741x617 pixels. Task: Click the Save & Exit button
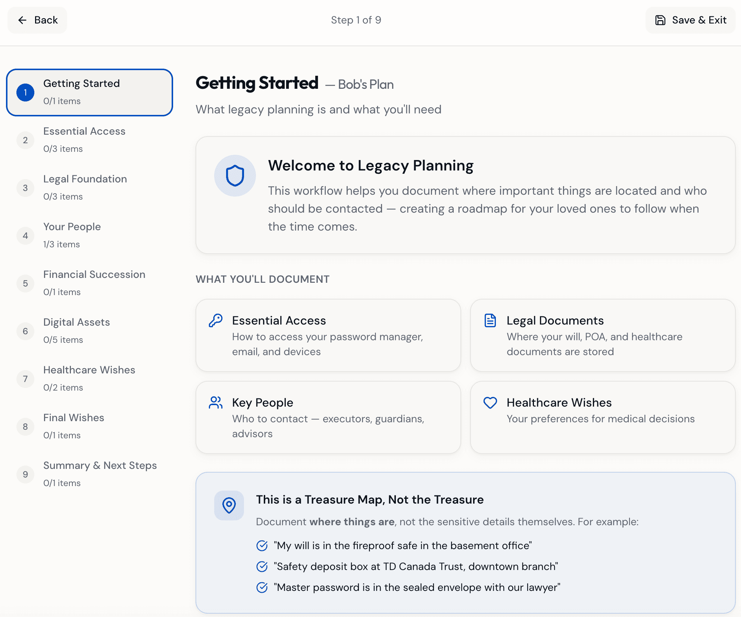(x=691, y=20)
